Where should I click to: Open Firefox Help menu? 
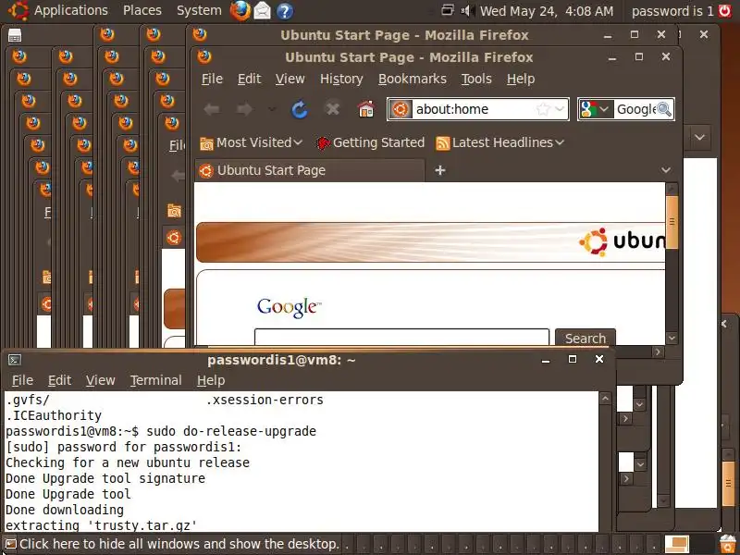[x=521, y=79]
